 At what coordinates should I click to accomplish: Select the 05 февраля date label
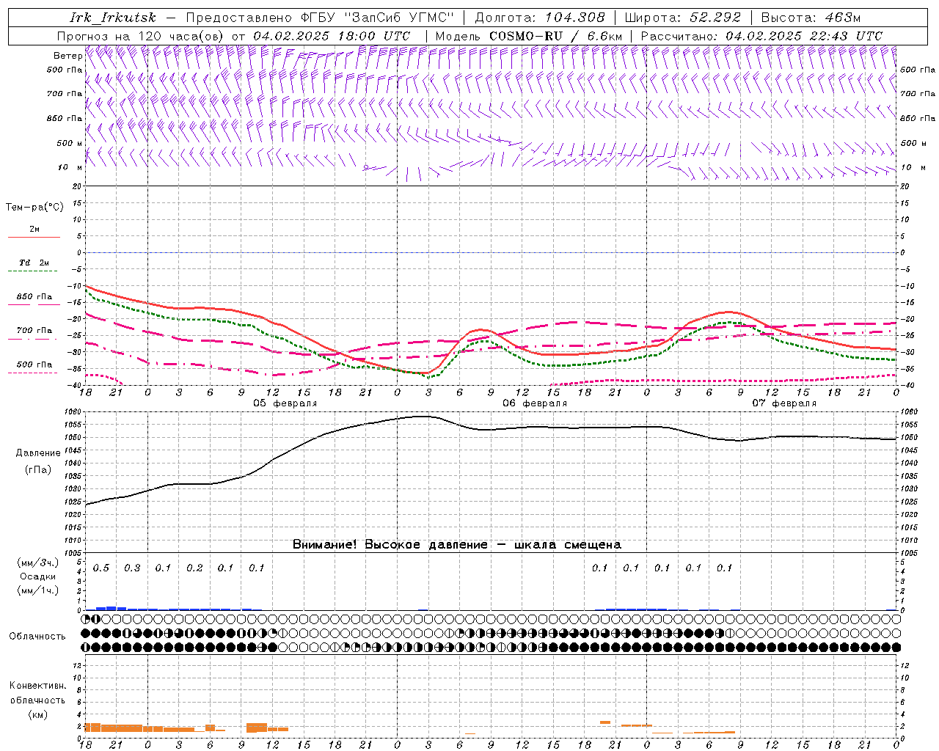285,403
